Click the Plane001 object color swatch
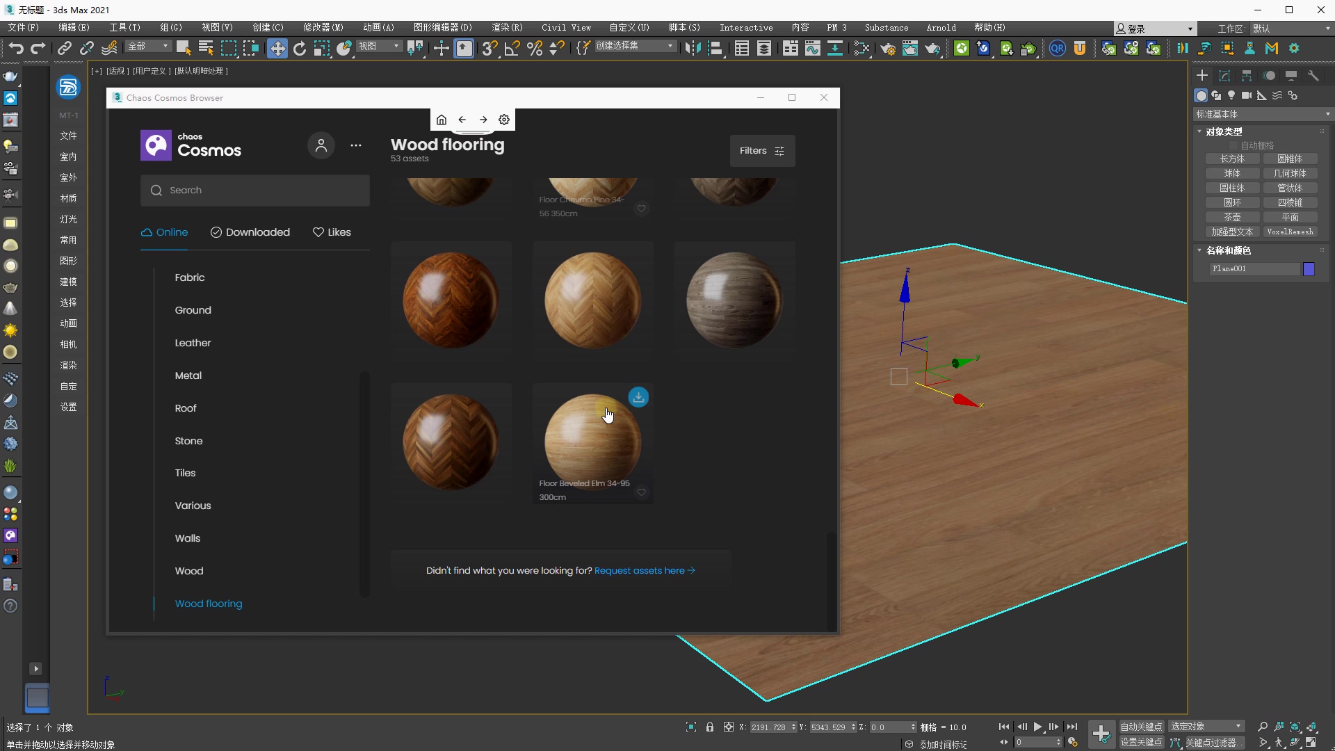The image size is (1335, 751). tap(1309, 269)
